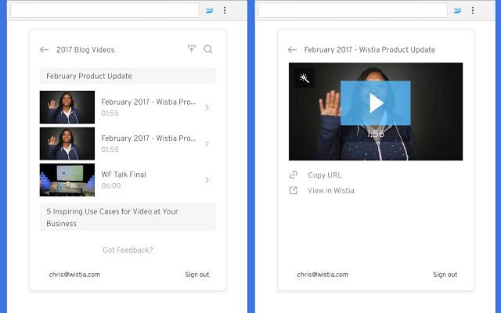Viewport: 501px width, 313px height.
Task: Click the Got Feedback? link
Action: click(x=128, y=250)
